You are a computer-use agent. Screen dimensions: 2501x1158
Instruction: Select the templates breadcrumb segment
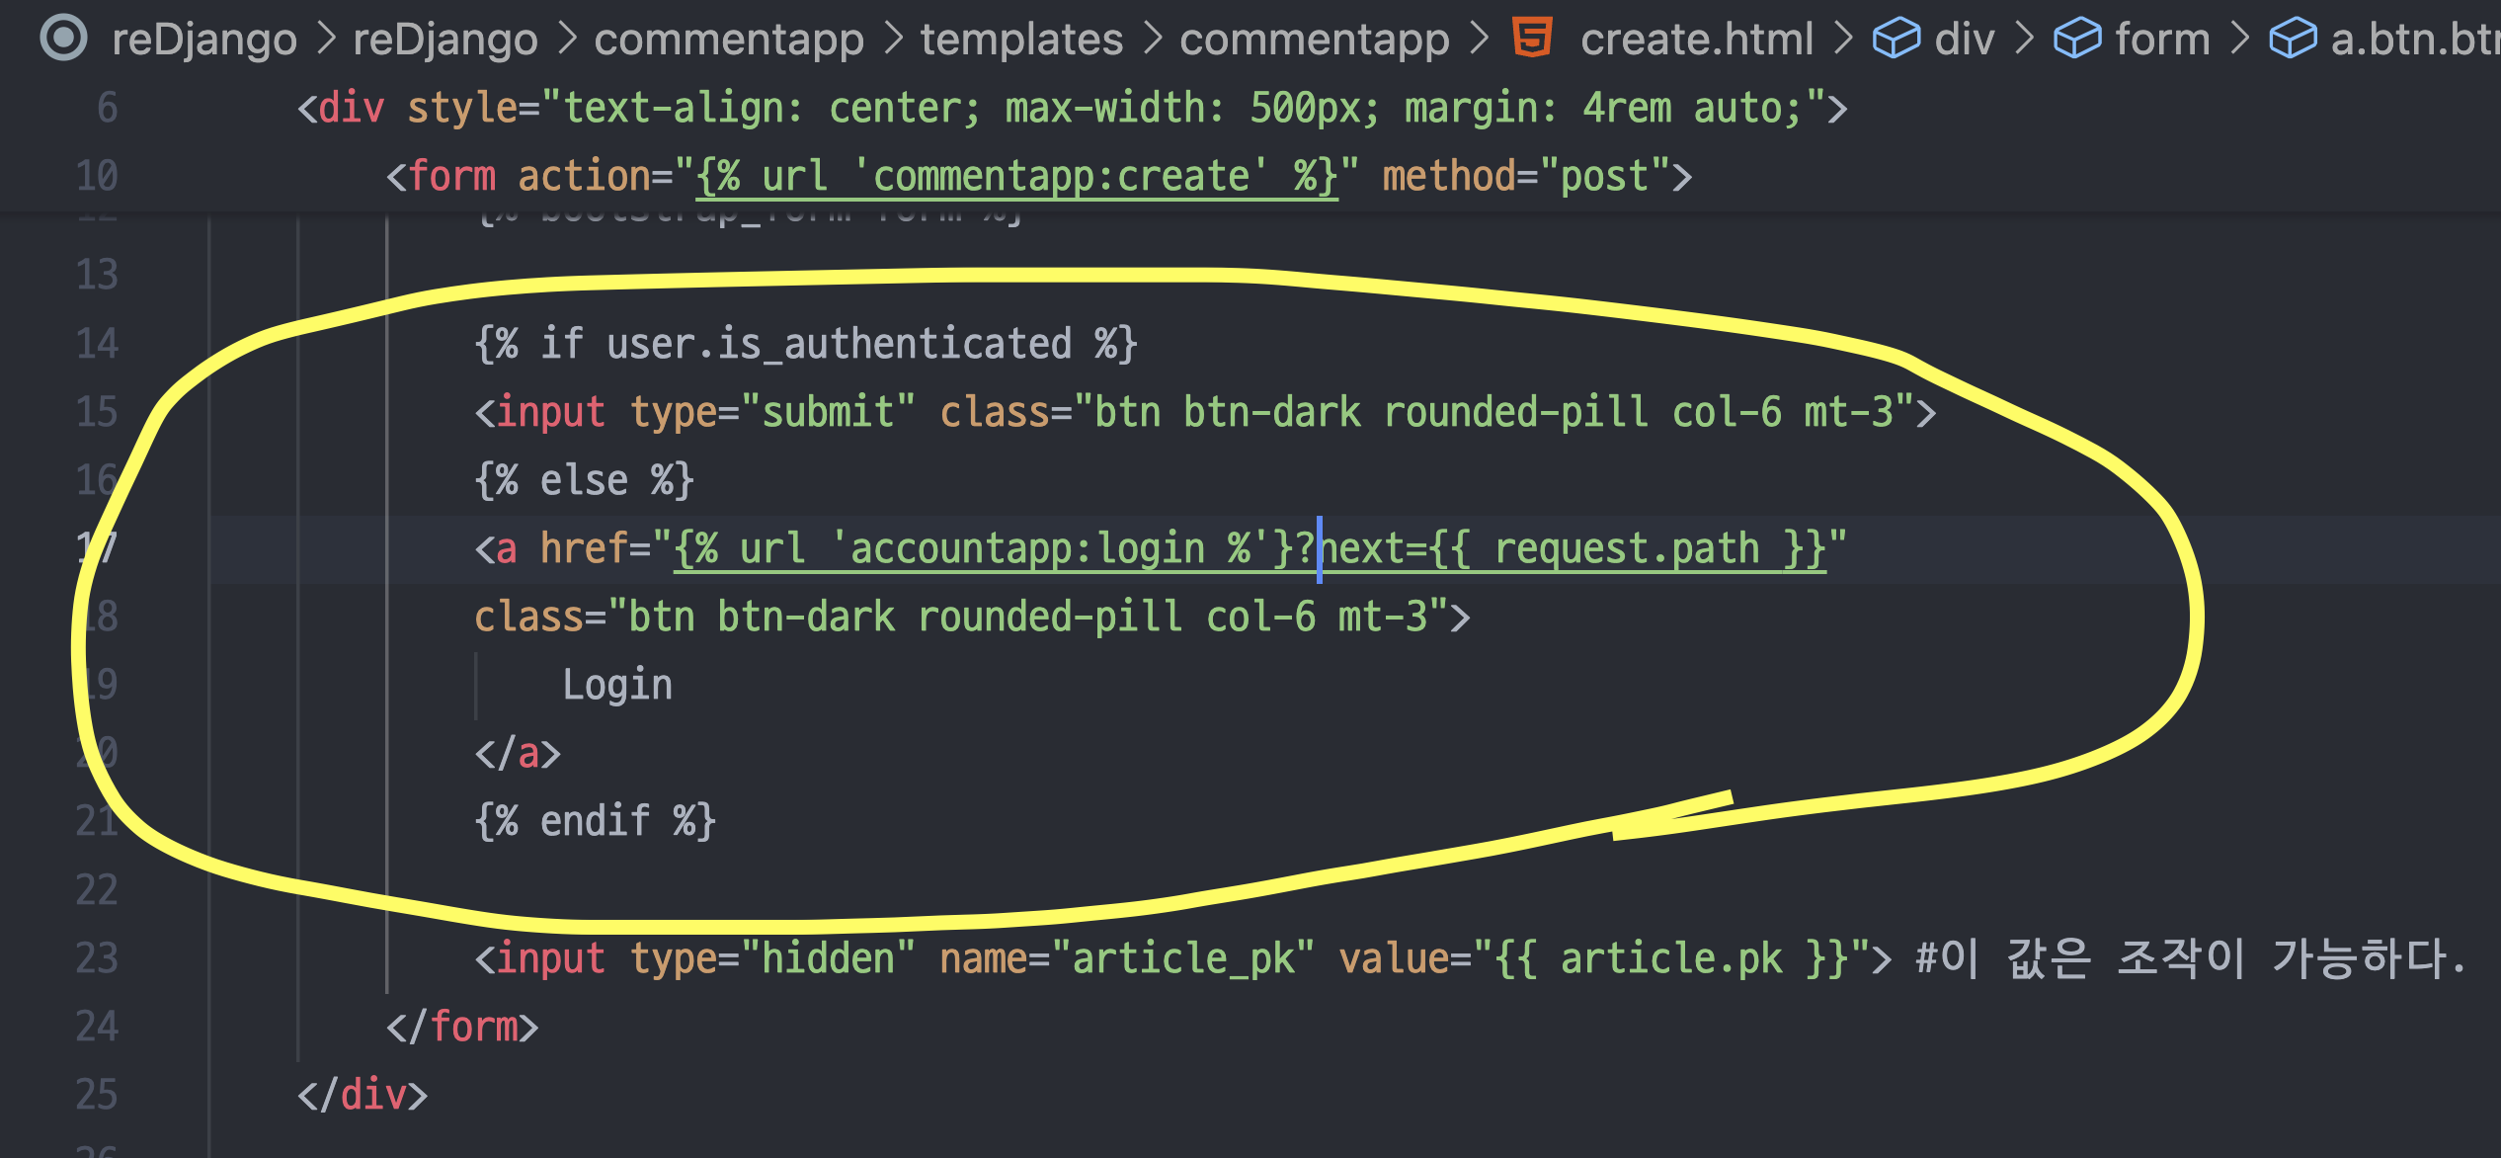(x=1021, y=40)
